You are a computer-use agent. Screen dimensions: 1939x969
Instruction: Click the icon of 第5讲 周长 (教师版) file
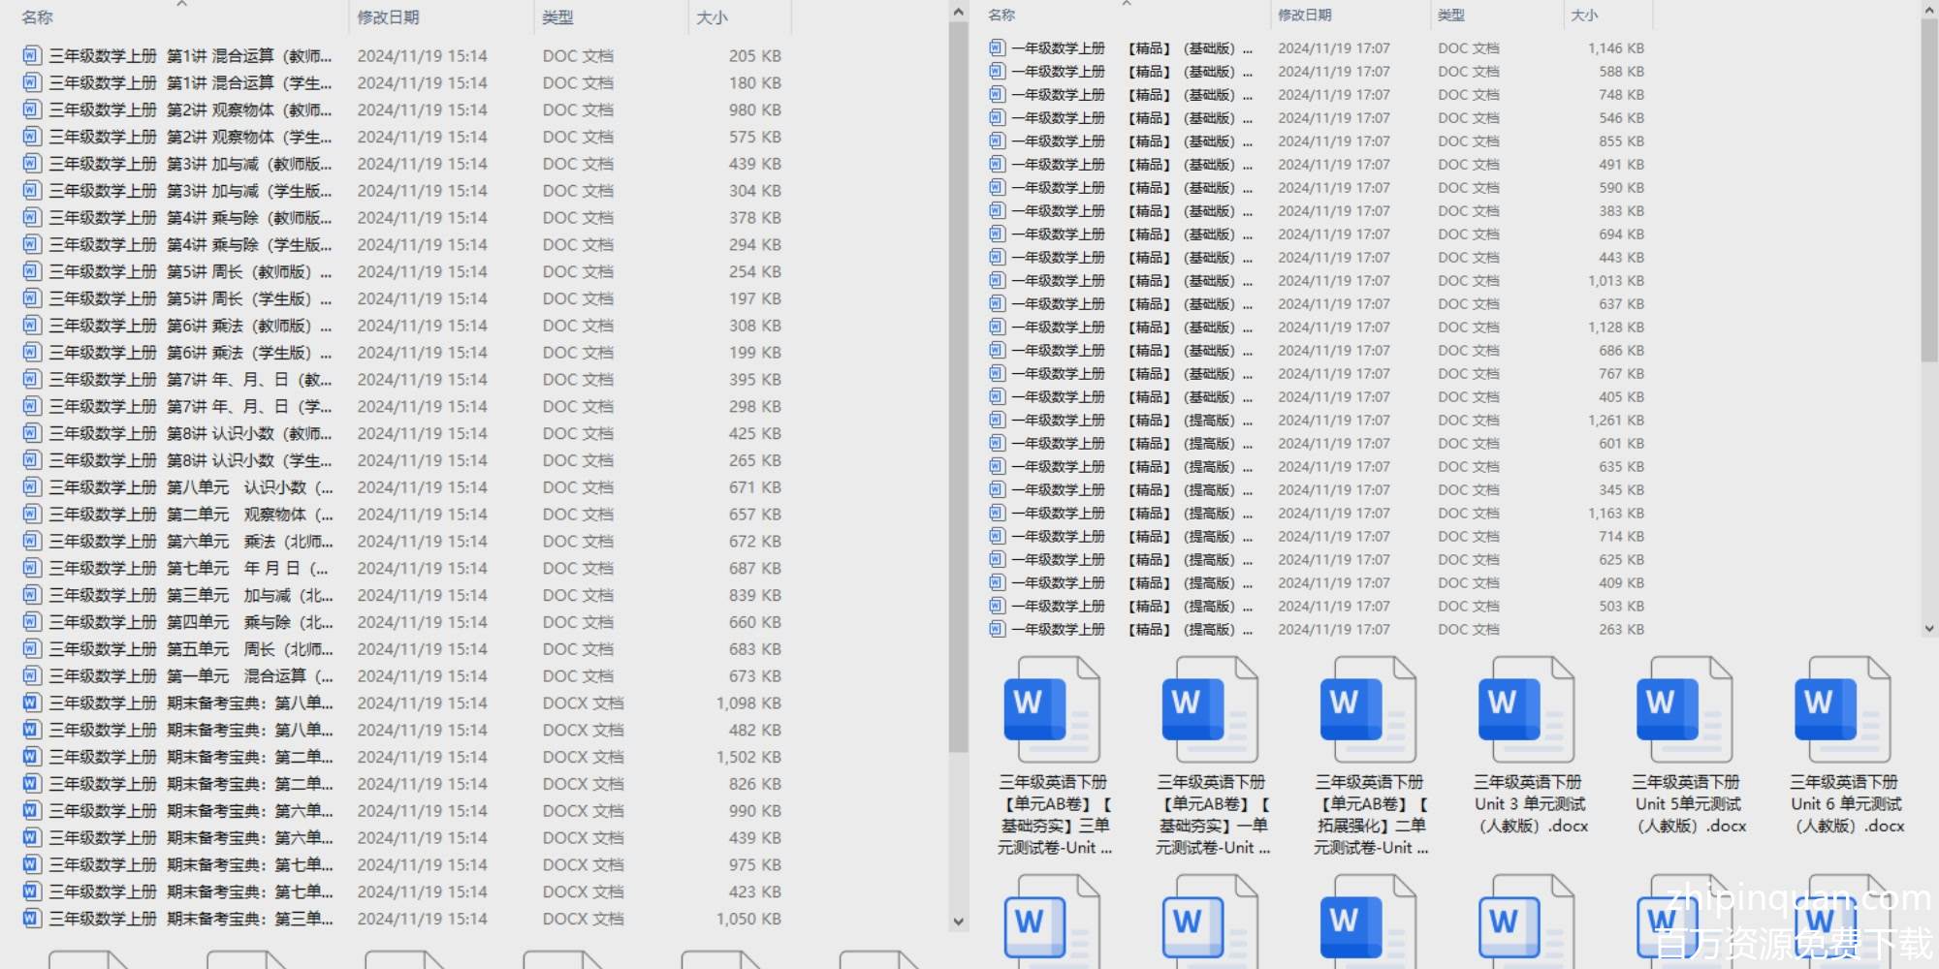[32, 271]
